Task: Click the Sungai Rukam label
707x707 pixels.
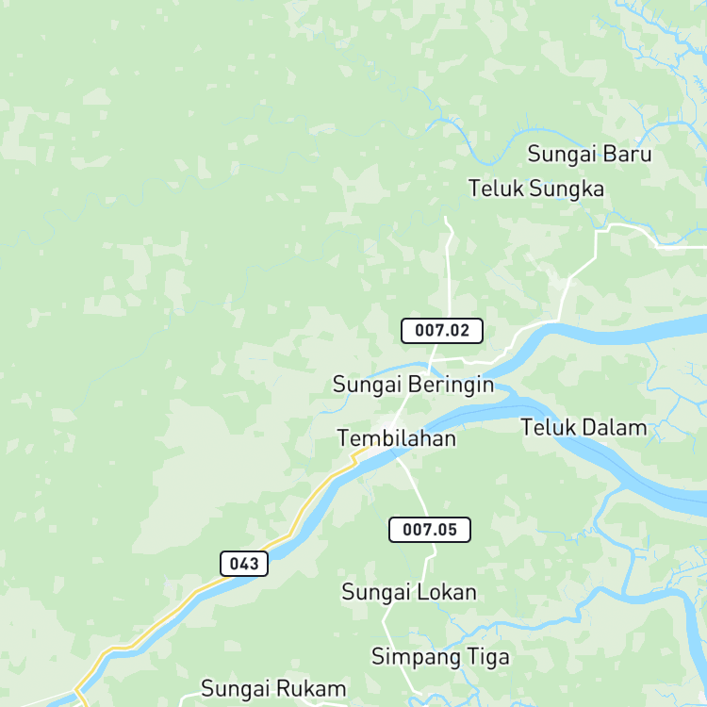Action: point(273,688)
